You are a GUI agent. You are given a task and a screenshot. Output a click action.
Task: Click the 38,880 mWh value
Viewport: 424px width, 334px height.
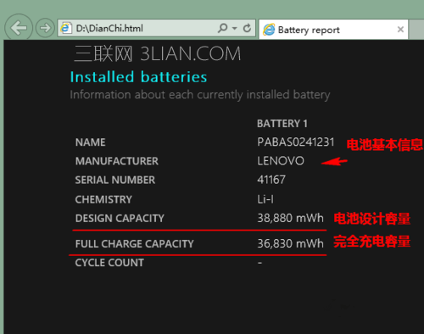[x=290, y=218]
